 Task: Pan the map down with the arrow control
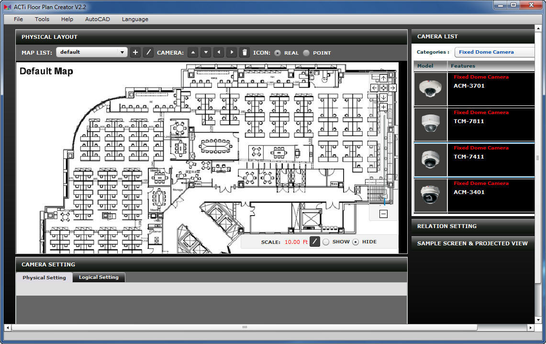click(383, 97)
